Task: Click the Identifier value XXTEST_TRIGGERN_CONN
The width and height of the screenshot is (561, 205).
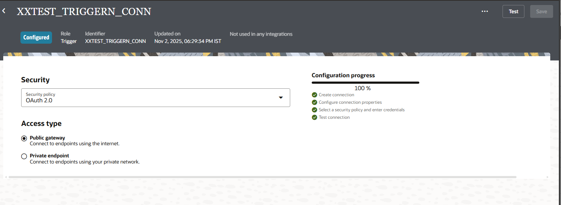Action: point(115,41)
